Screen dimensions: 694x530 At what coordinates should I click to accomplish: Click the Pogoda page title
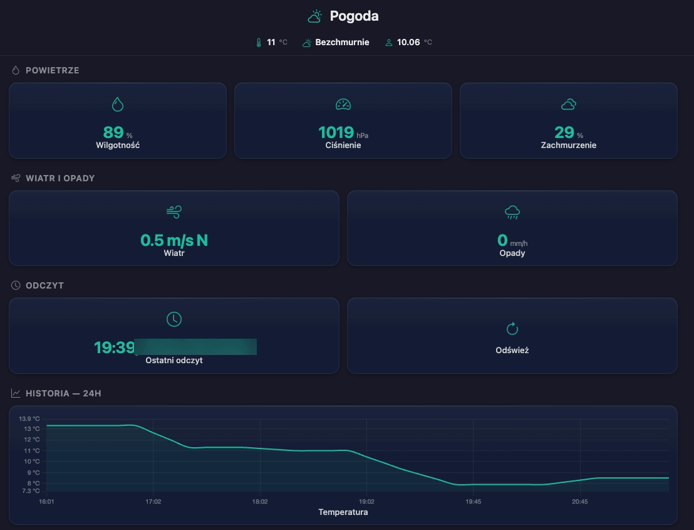pos(354,16)
